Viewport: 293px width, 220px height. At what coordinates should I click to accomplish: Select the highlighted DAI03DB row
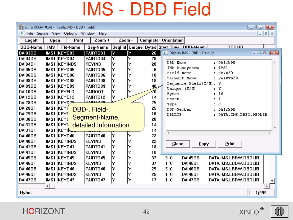click(89, 53)
